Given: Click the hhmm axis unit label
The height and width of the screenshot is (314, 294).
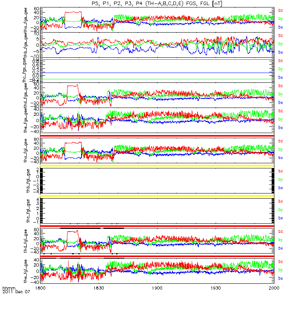Looking at the screenshot, I should tap(9, 288).
